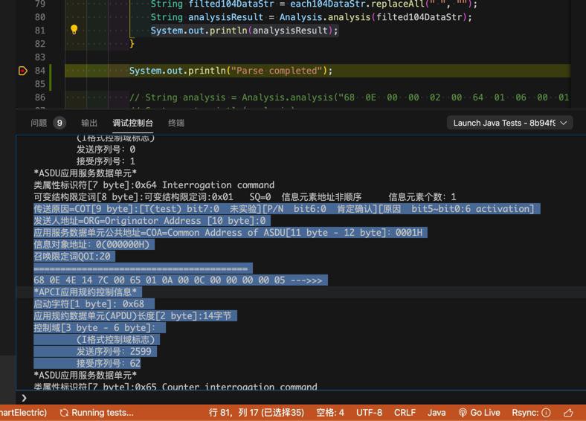Click the commented Analysis.analysis line 86

pyautogui.click(x=349, y=97)
